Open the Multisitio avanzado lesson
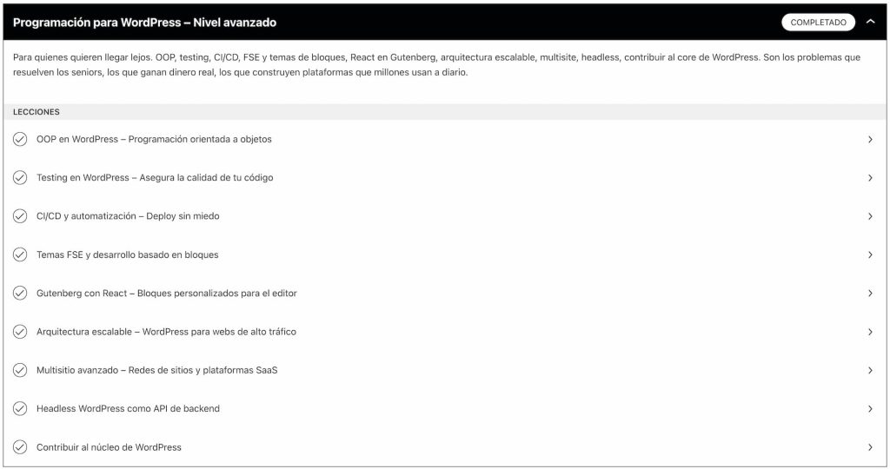 coord(156,370)
